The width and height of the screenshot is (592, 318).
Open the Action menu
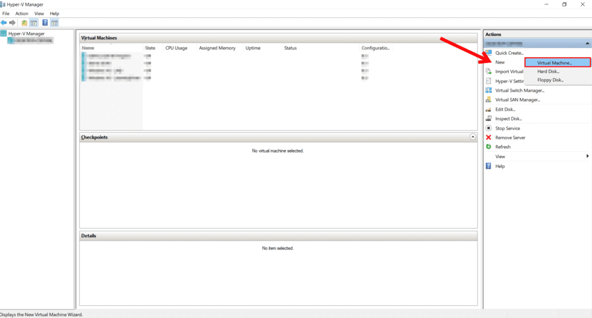pos(21,14)
